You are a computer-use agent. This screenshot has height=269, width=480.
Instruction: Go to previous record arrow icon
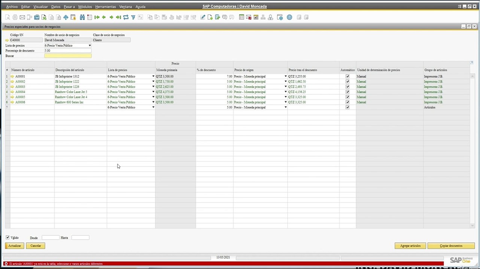point(104,17)
